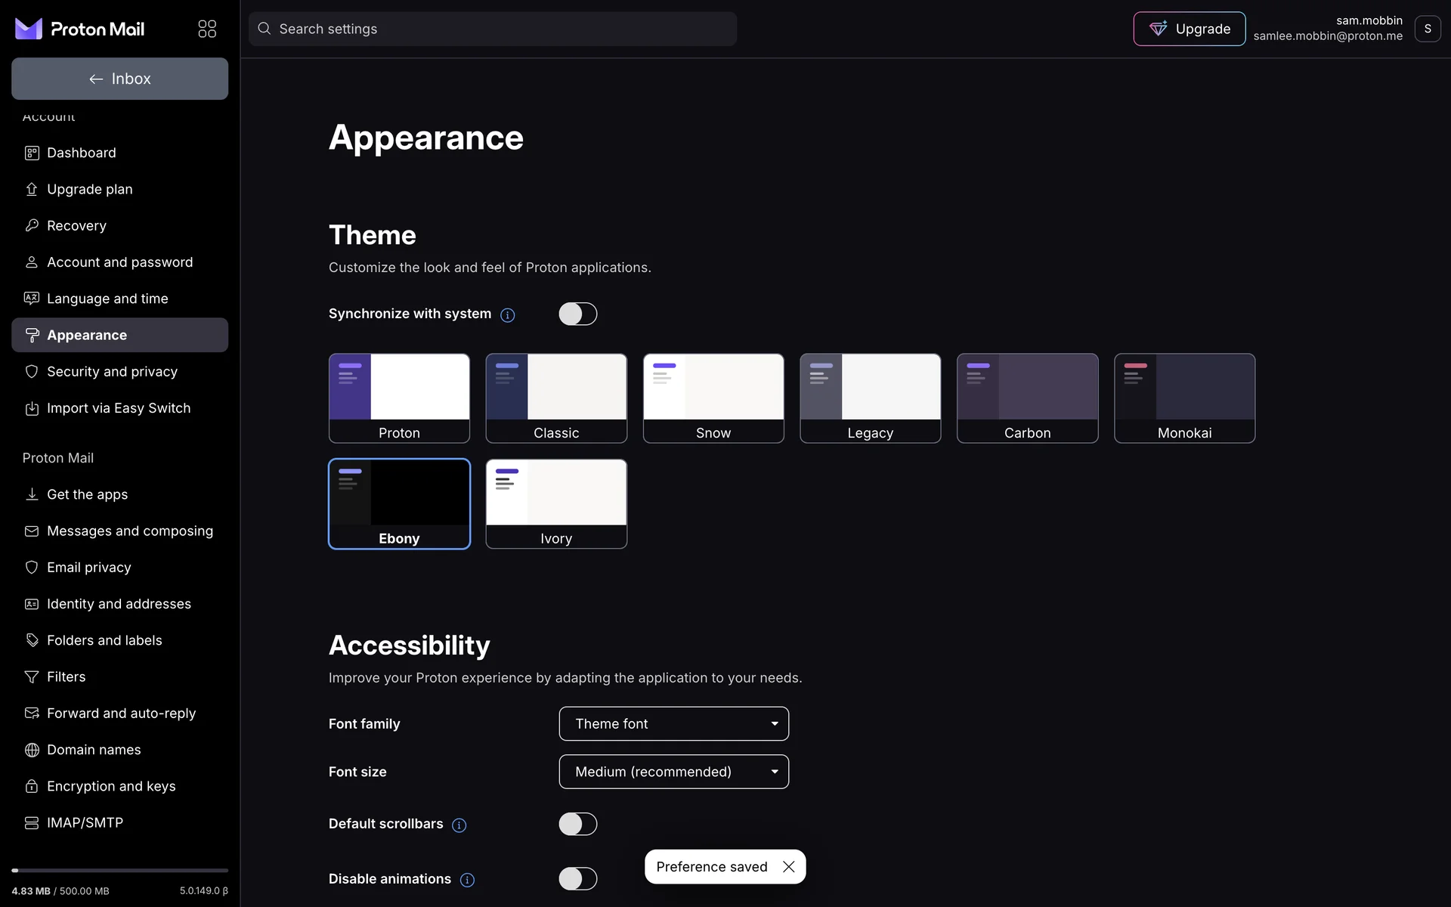Click the Disable animations info icon
The image size is (1451, 907).
[x=467, y=880]
